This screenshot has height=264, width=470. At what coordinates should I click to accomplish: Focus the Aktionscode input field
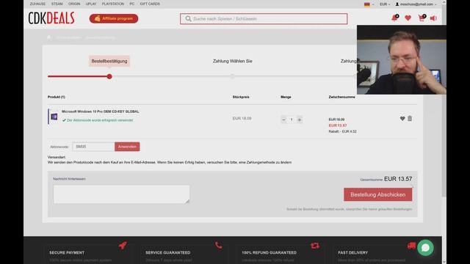point(93,147)
